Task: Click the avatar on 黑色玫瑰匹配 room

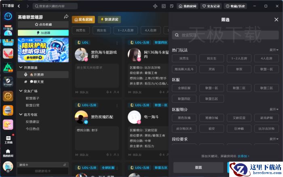Action: coord(81,117)
